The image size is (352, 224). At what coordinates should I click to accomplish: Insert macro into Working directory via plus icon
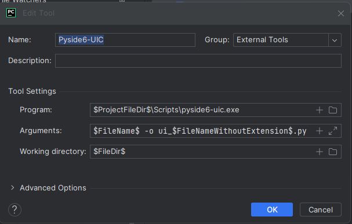click(319, 152)
